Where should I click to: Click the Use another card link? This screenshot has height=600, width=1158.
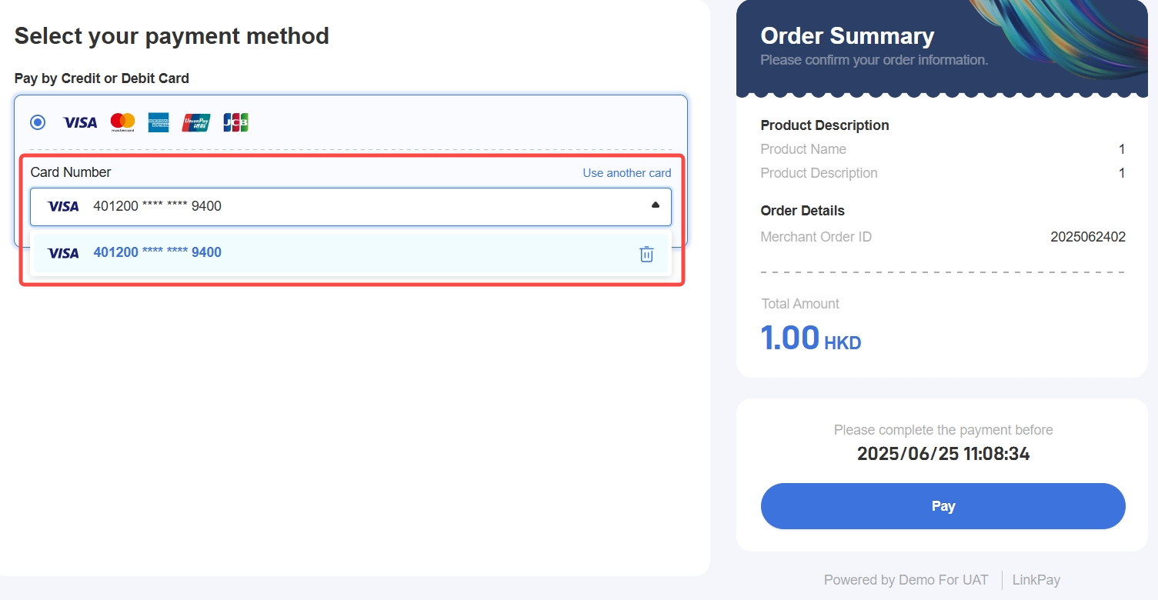pos(626,173)
